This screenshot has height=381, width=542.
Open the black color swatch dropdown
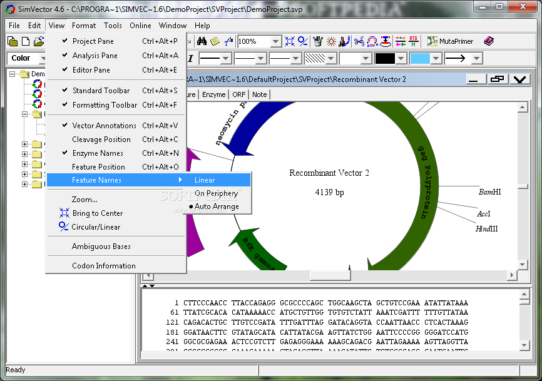tap(401, 58)
